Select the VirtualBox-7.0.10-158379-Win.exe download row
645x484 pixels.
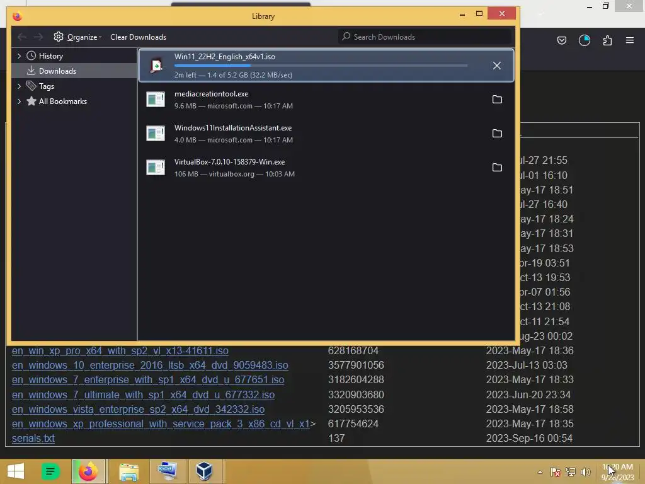point(326,168)
